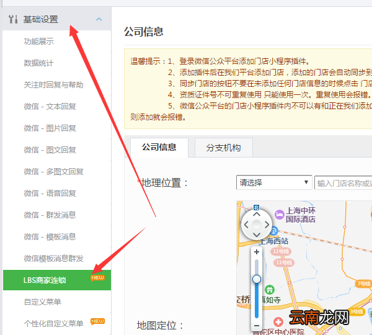Screen dimensions: 372x335
Task: Select the LBS商家连锁 menu item
Action: click(x=57, y=280)
